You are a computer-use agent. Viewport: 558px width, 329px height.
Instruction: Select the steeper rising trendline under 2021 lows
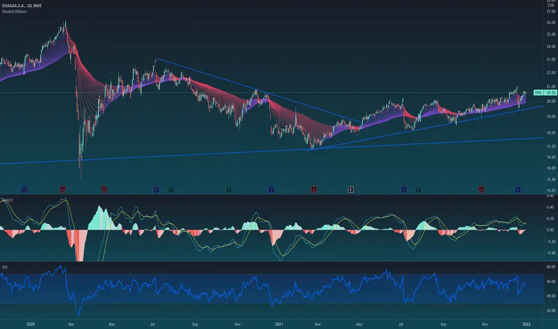pos(425,128)
